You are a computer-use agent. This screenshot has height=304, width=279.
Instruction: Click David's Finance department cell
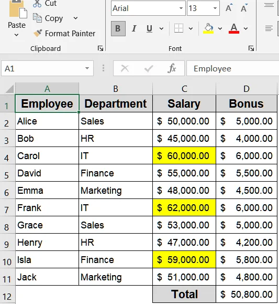tap(116, 173)
